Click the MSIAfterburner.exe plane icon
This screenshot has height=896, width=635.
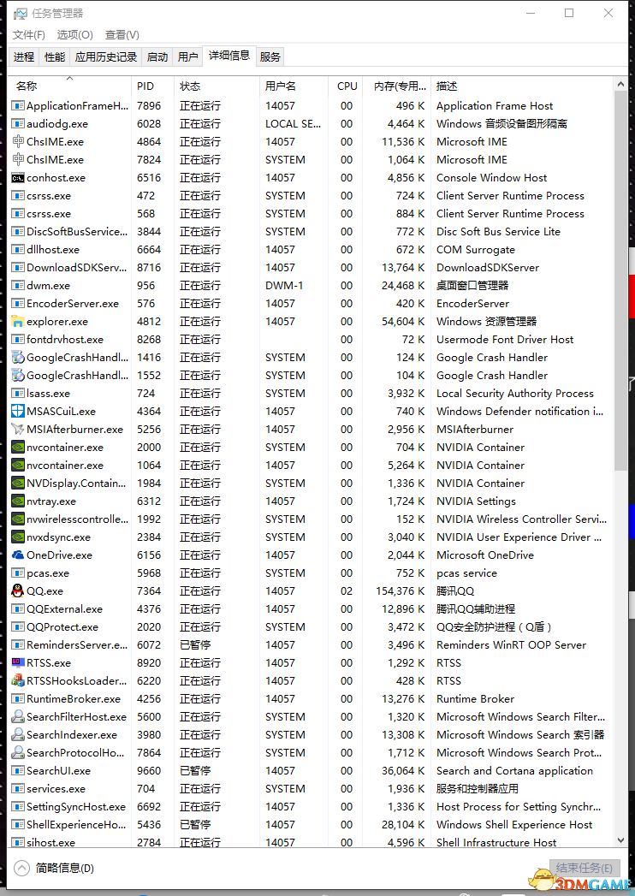click(x=18, y=430)
